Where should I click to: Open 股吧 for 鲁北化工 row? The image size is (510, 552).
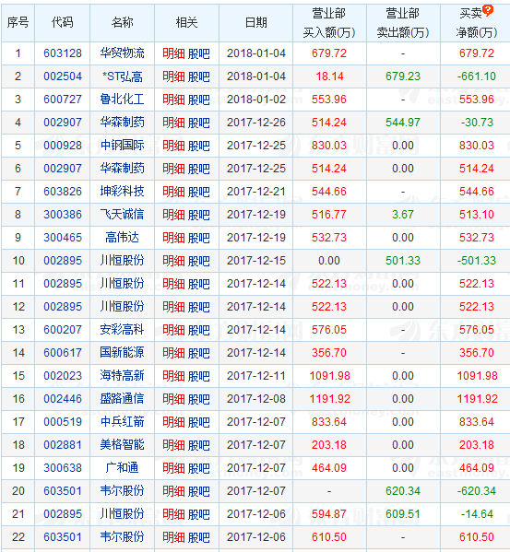point(199,100)
